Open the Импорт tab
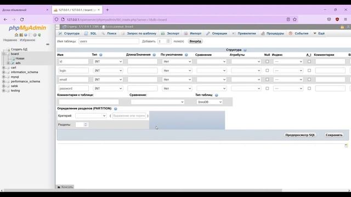 pyautogui.click(x=193, y=33)
